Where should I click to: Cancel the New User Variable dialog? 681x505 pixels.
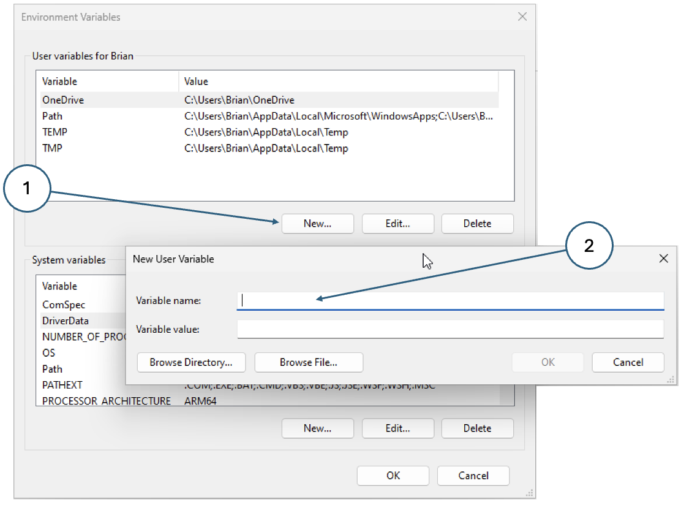point(628,362)
